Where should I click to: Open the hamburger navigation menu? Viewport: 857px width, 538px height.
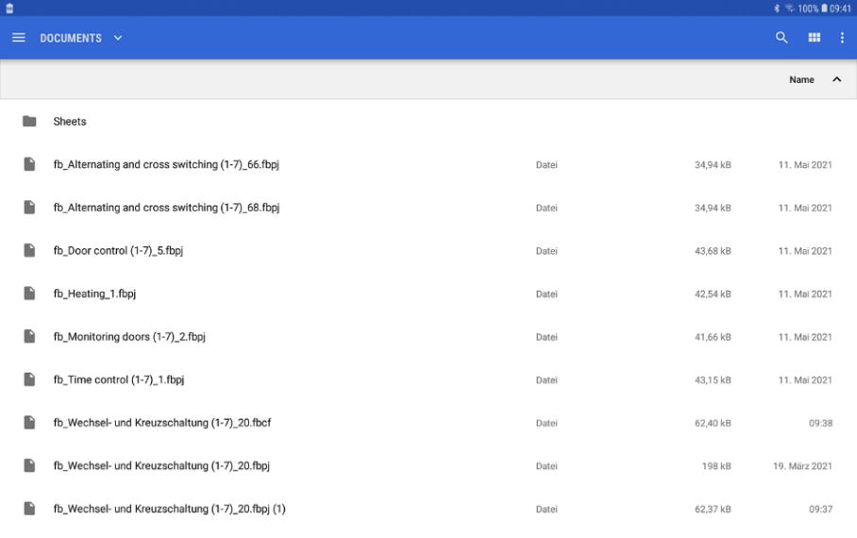point(19,38)
